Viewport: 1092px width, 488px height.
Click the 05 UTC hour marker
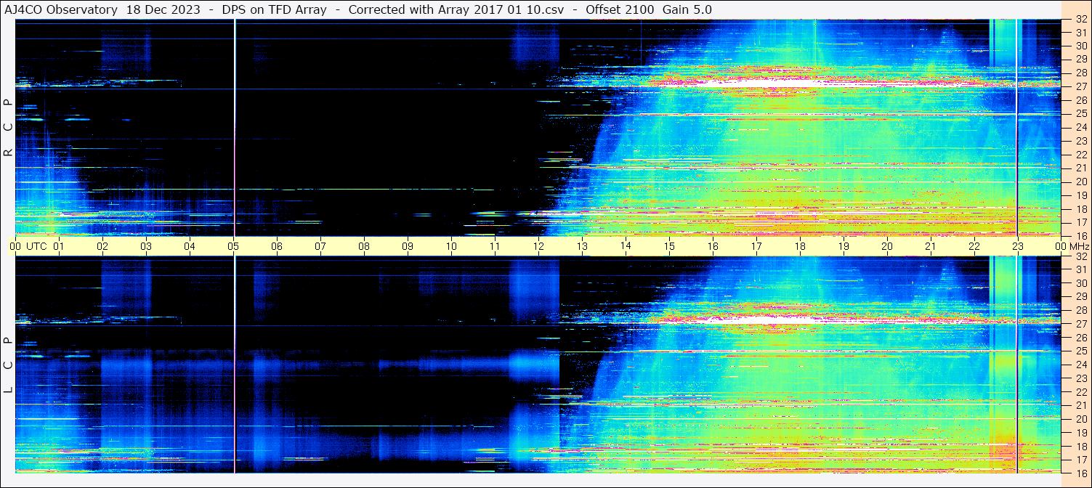233,246
